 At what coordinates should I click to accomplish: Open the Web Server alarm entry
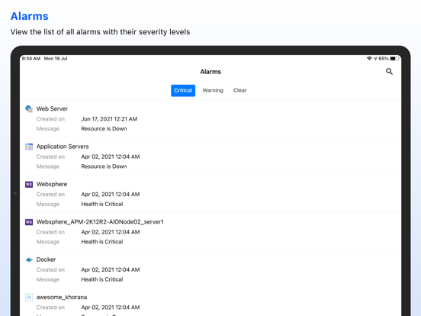[210, 118]
